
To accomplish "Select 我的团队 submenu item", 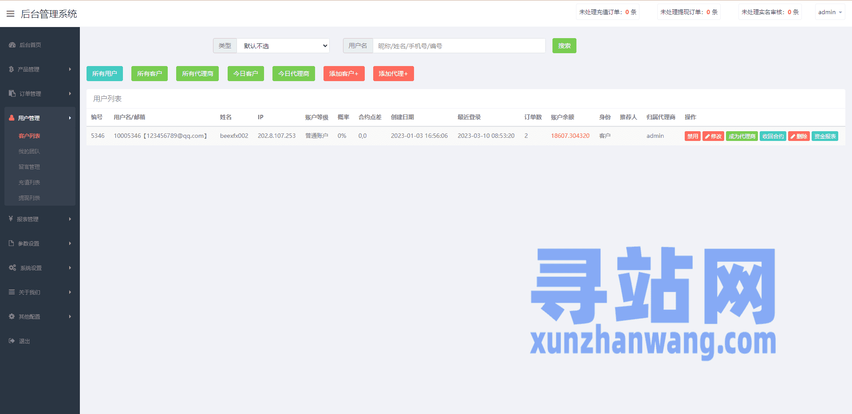I will 29,151.
